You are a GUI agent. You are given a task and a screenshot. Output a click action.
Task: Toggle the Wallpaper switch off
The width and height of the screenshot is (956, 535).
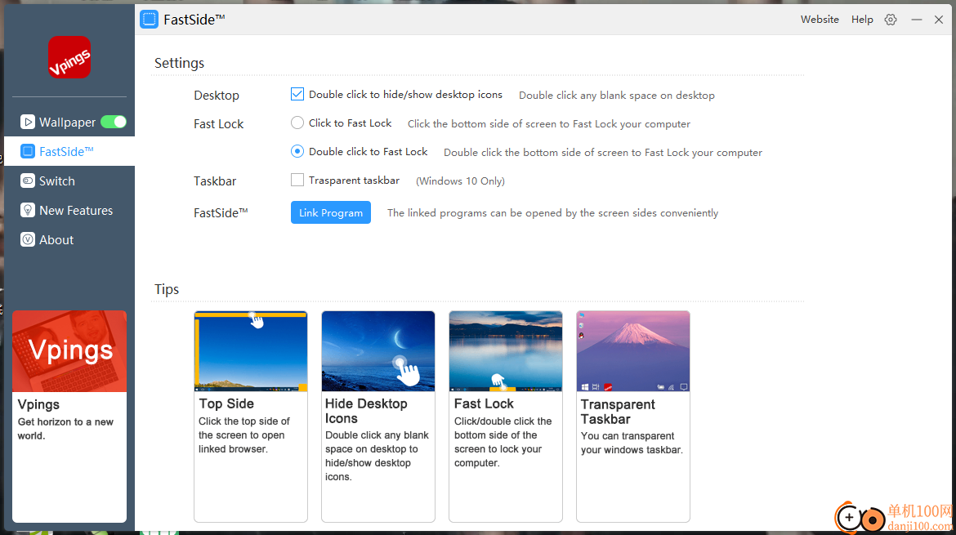tap(114, 122)
